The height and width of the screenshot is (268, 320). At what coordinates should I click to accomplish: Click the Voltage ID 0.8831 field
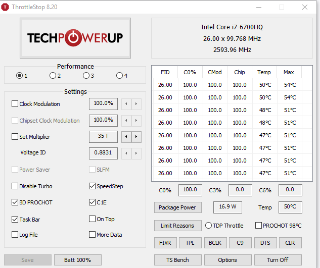pyautogui.click(x=103, y=153)
